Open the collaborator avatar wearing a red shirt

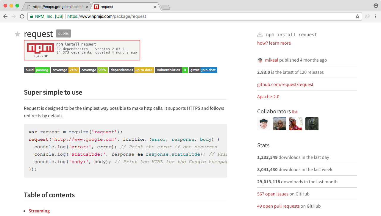tap(296, 124)
